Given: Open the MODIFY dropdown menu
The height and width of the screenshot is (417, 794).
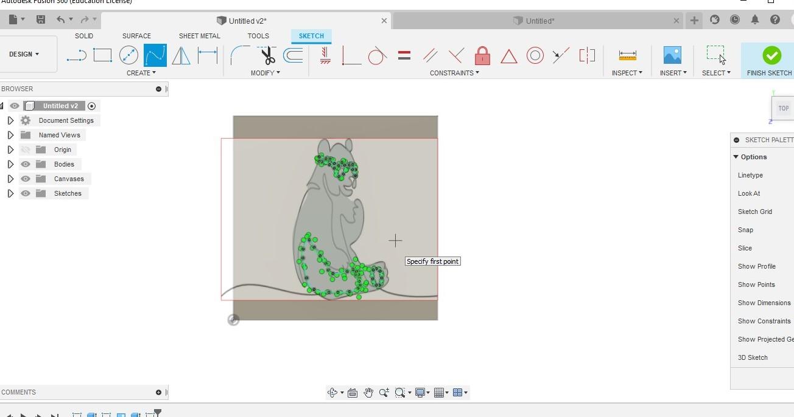Looking at the screenshot, I should [265, 73].
